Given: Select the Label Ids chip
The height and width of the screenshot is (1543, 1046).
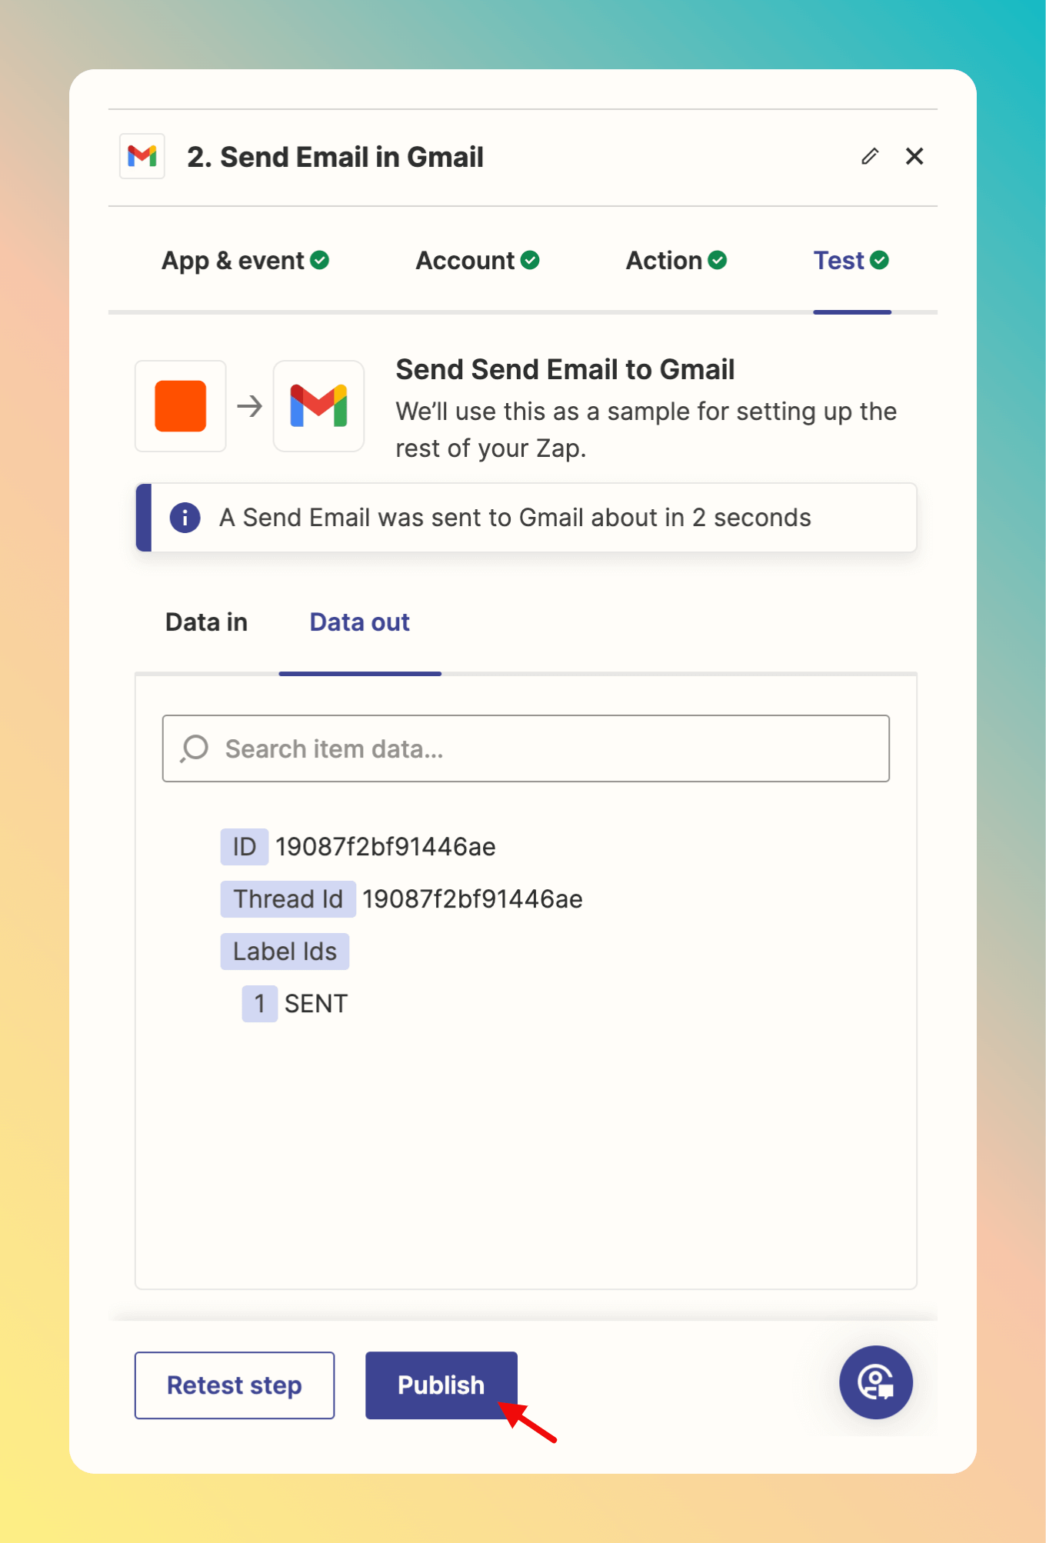Looking at the screenshot, I should 285,951.
